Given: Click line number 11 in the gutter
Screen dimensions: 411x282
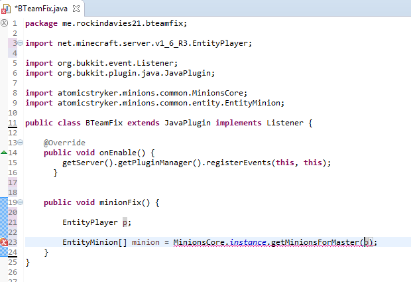Looking at the screenshot, I should tap(12, 123).
